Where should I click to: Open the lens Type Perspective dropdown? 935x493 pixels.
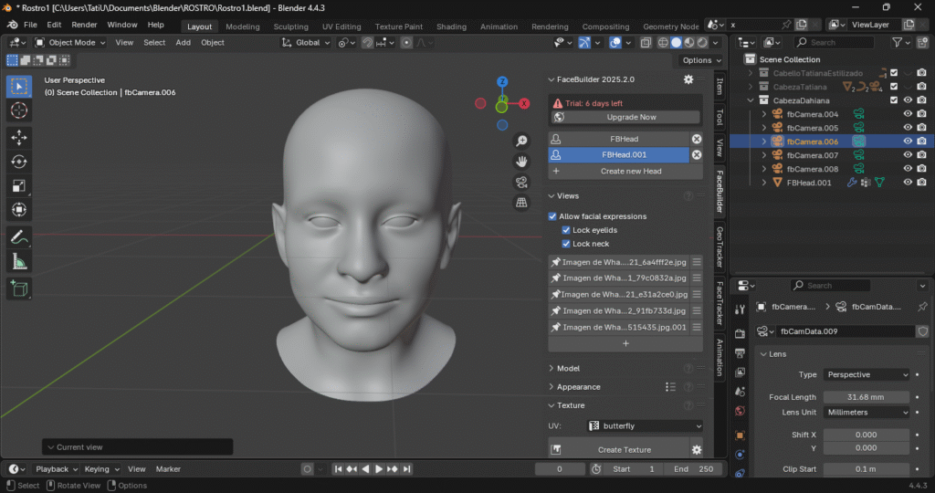867,374
